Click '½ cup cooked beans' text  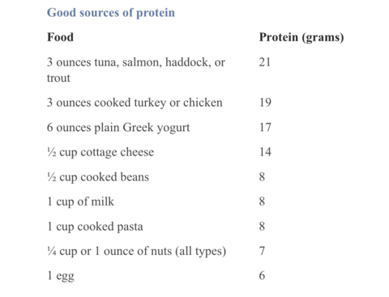(98, 177)
